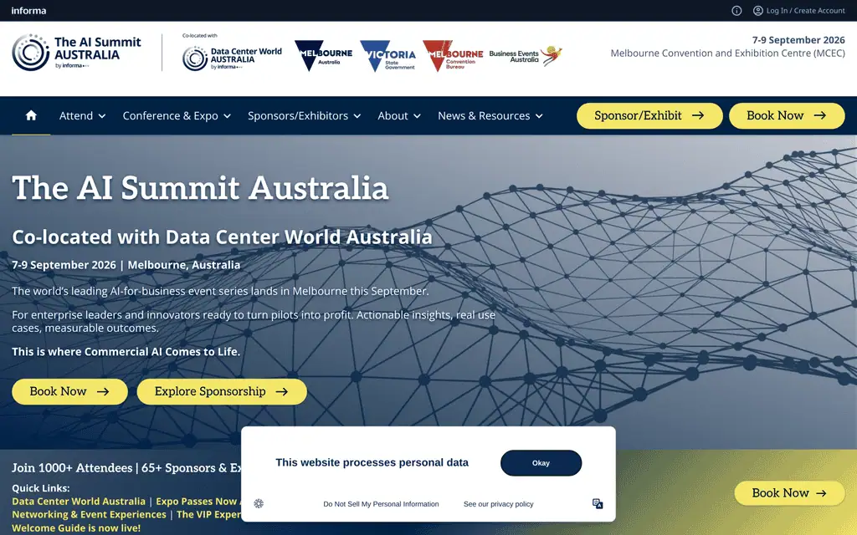Viewport: 857px width, 535px height.
Task: Click the Melbourne Australia sponsor logo
Action: [x=323, y=55]
